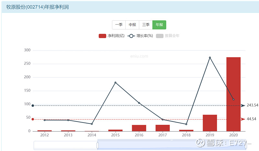This screenshot has width=259, height=151.
Task: Click the 2016 net profit bar
Action: [139, 128]
